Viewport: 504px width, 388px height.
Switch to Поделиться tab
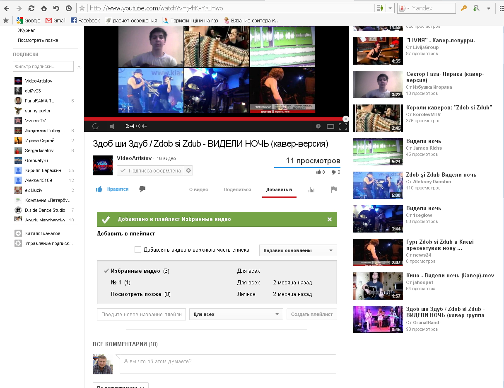pyautogui.click(x=237, y=189)
